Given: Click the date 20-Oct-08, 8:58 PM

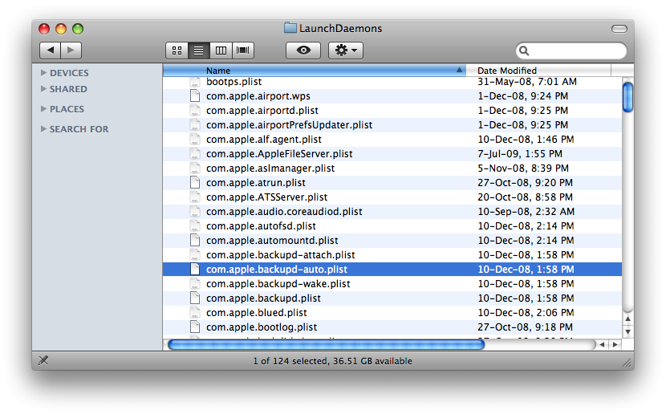Looking at the screenshot, I should point(525,197).
